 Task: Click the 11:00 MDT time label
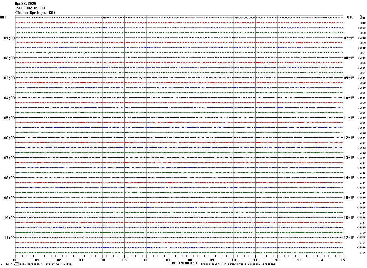tap(9, 238)
